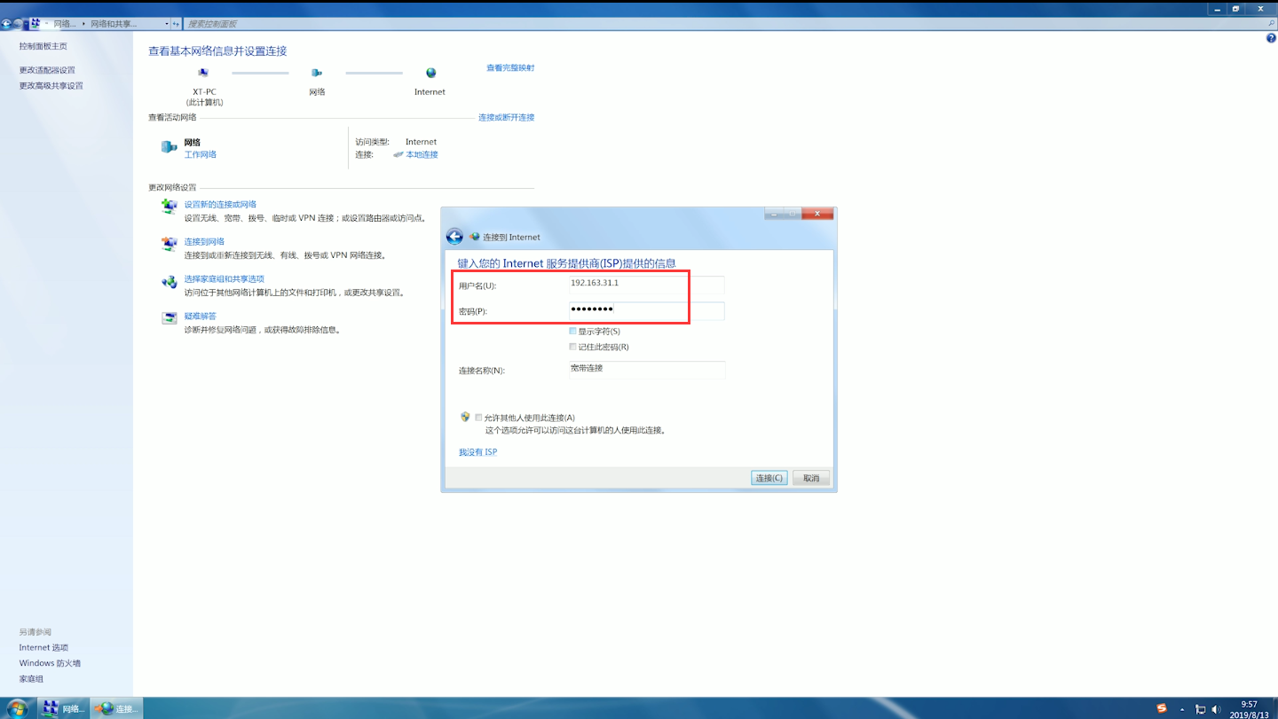Click the 连接或断开连接 link
This screenshot has width=1278, height=719.
[507, 118]
